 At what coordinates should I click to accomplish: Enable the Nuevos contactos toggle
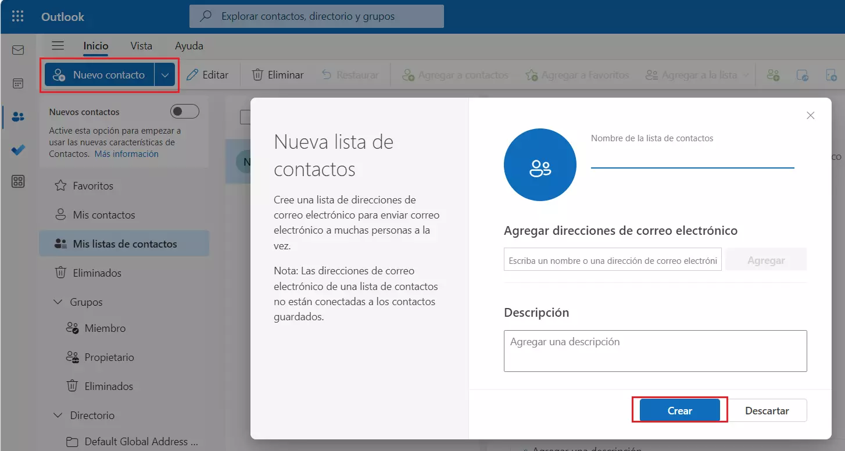coord(184,112)
